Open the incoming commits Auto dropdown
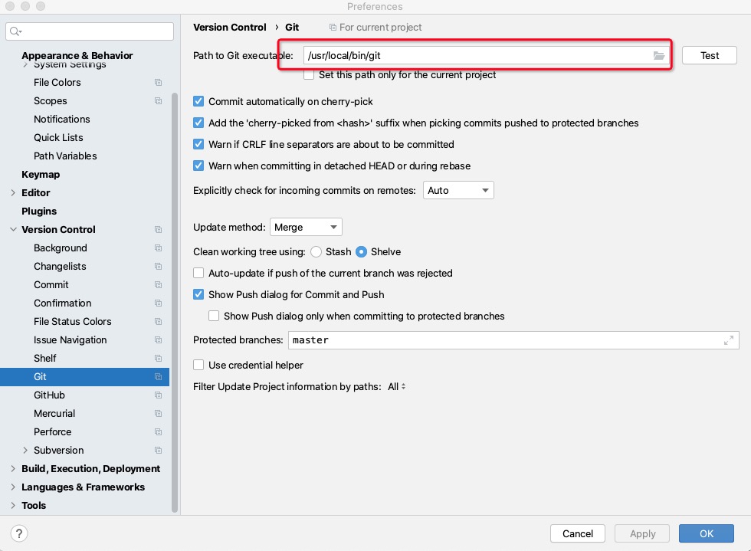 458,190
